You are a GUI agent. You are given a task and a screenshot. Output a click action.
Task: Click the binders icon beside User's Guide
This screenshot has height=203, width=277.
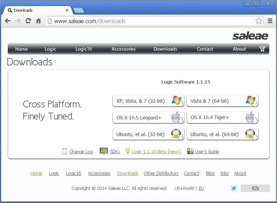(x=190, y=151)
